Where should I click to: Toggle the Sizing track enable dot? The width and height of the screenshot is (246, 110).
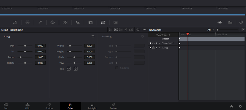coord(151,48)
